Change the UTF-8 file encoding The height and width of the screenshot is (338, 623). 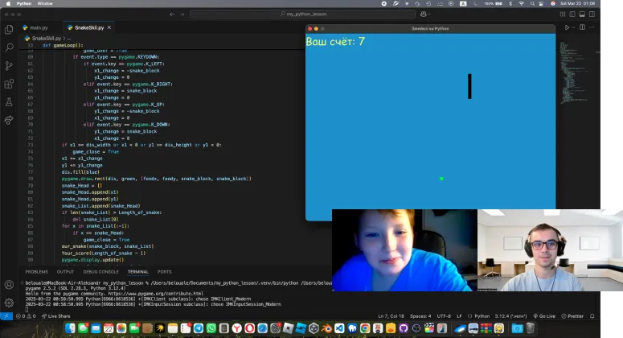point(444,316)
